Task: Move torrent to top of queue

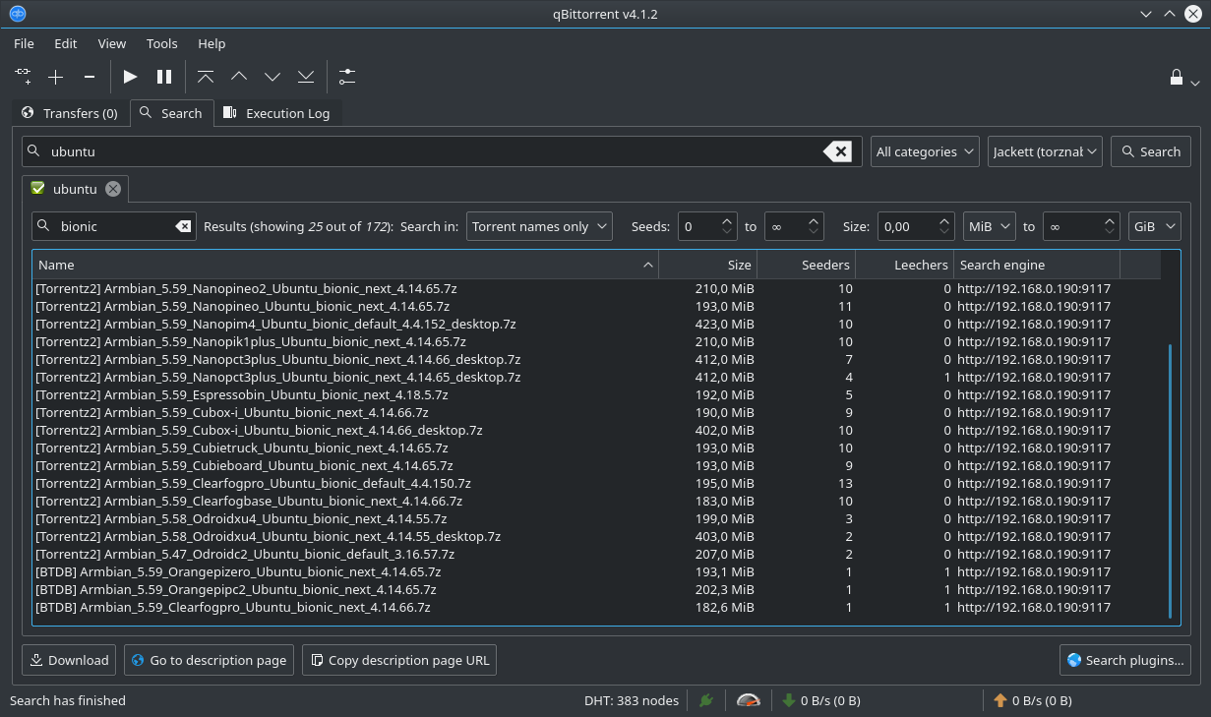Action: tap(206, 76)
